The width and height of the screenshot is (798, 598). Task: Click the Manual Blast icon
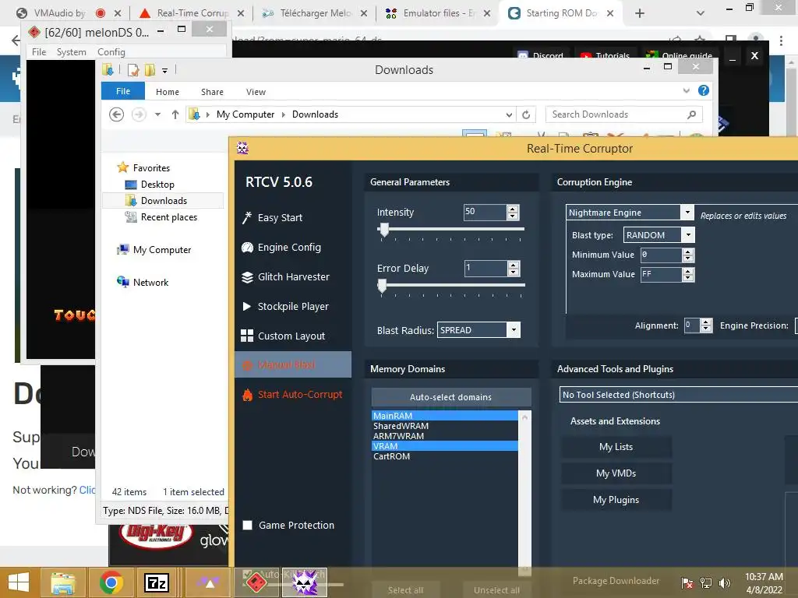(247, 364)
